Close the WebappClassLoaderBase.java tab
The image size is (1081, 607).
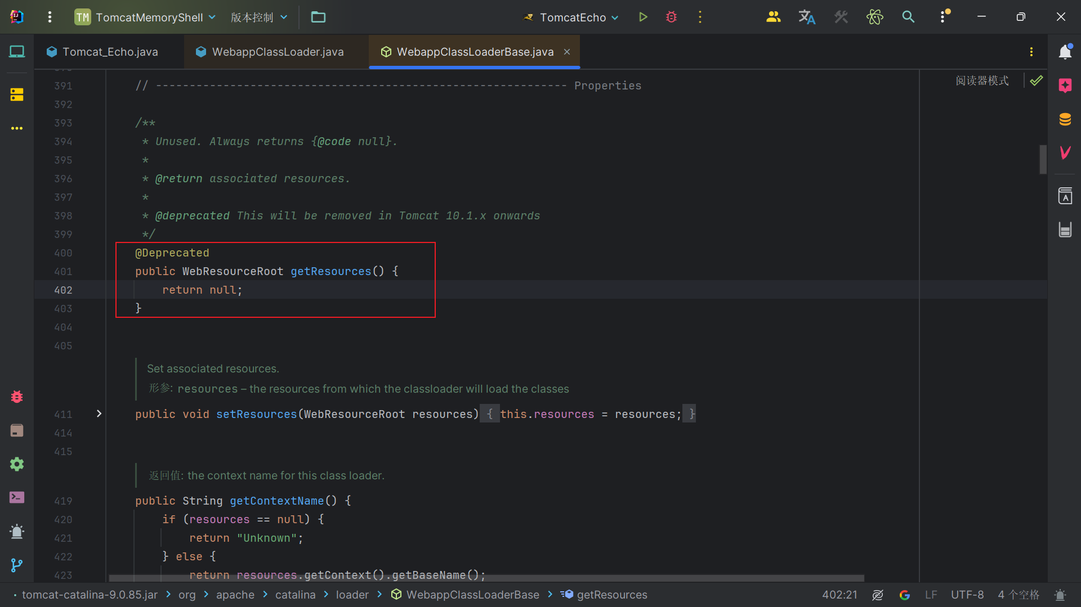coord(567,52)
